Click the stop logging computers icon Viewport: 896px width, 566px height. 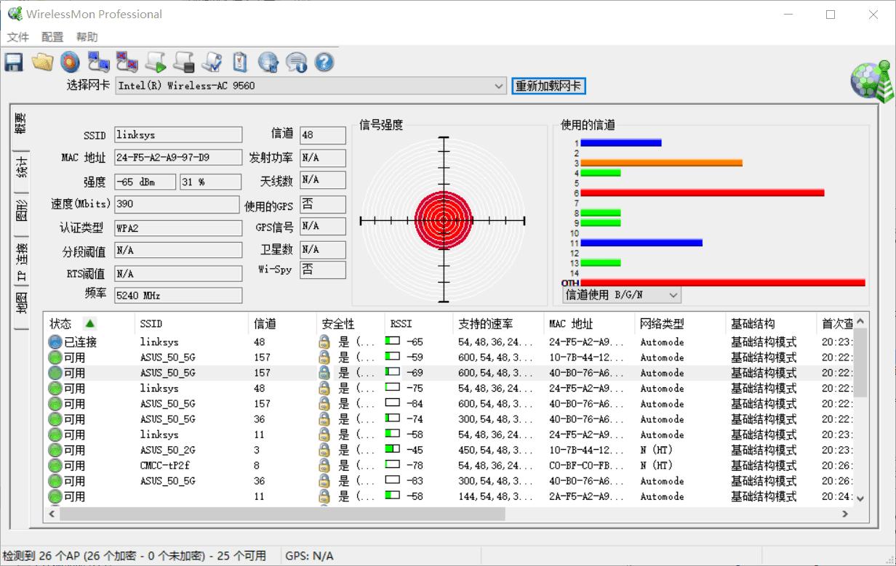[x=127, y=62]
